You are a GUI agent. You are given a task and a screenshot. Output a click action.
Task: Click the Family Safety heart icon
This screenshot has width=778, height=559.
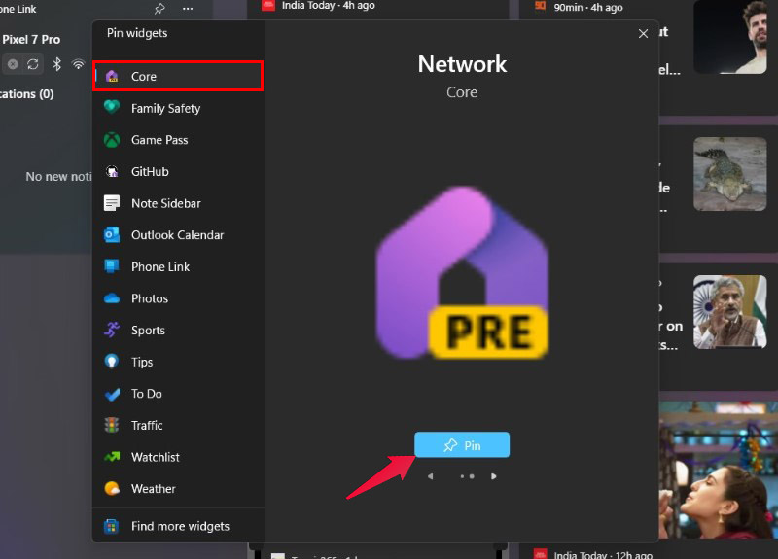click(112, 107)
